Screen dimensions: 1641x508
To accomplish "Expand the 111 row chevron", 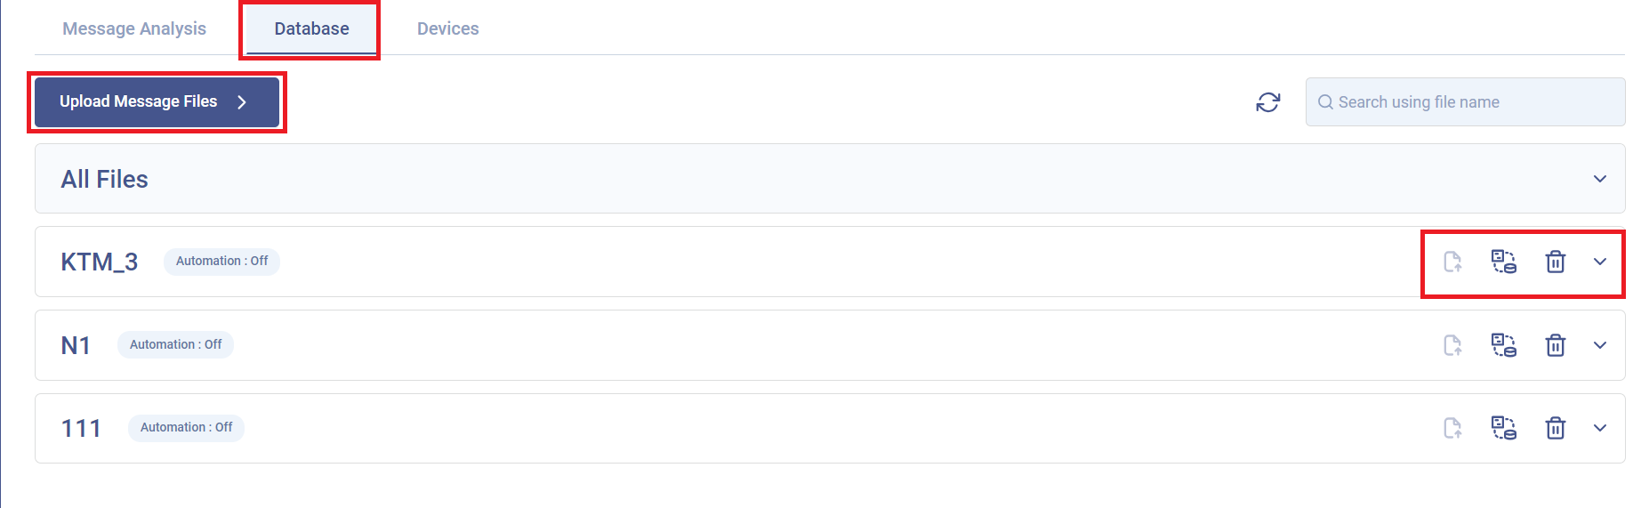I will [1600, 428].
